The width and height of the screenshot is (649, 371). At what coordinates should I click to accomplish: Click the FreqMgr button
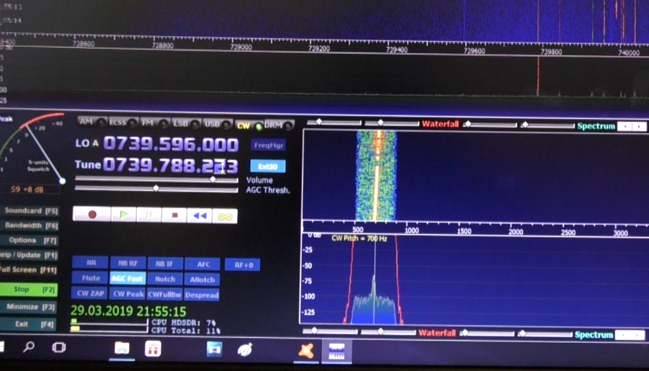(269, 146)
